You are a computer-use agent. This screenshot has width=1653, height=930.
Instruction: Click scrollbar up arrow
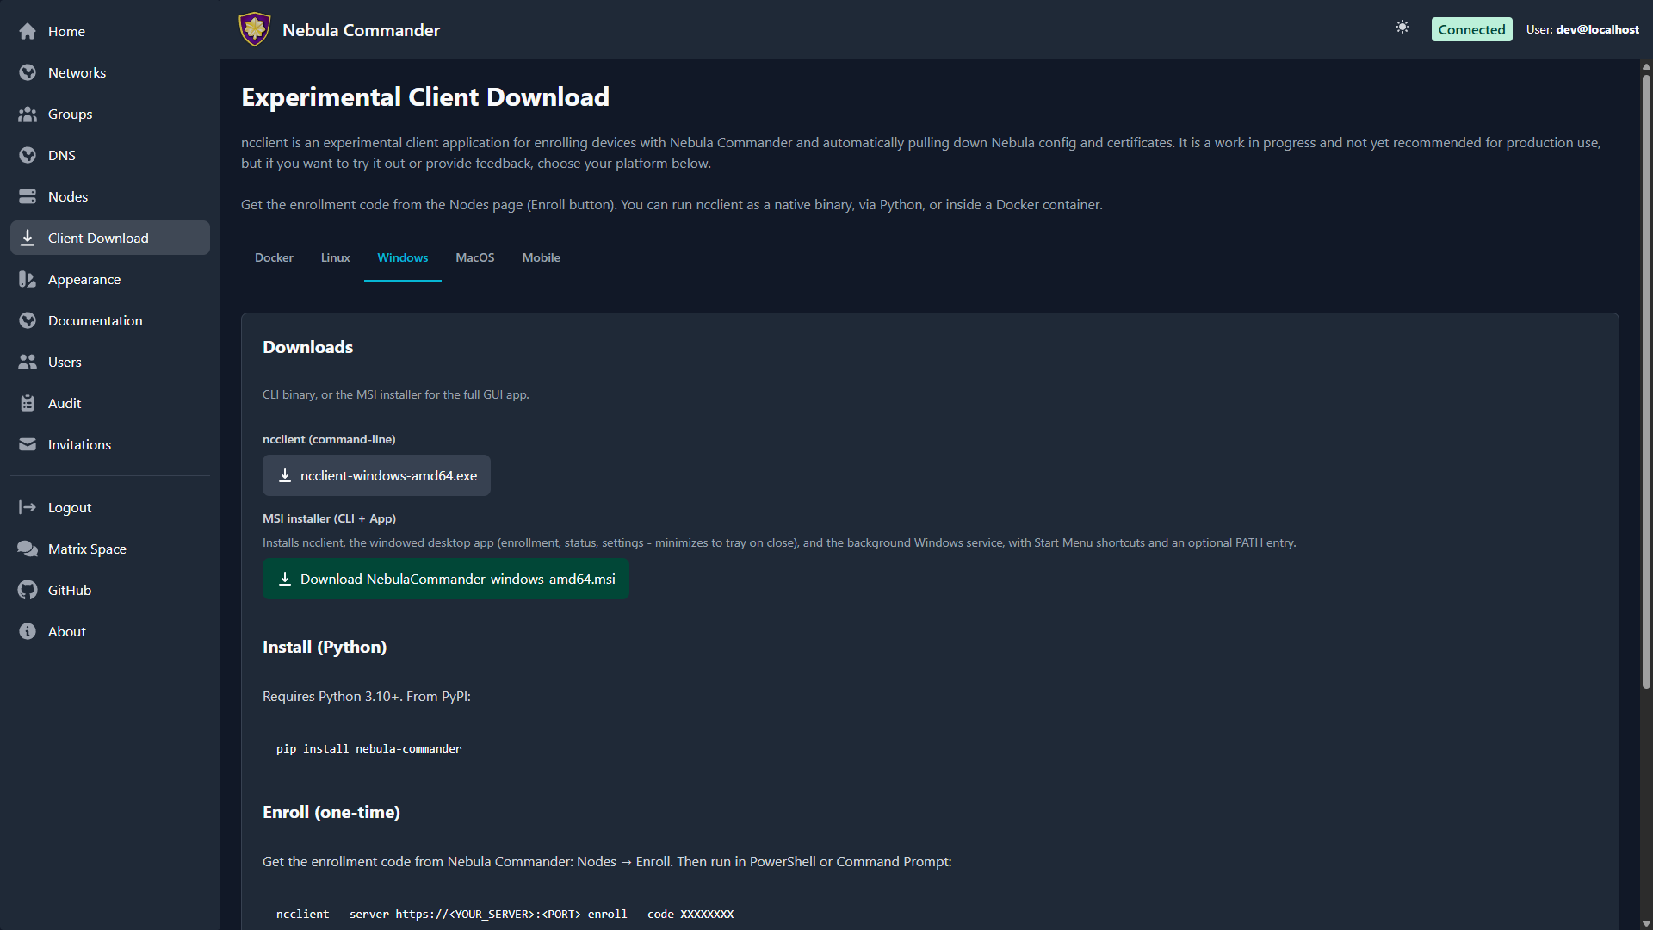(x=1646, y=66)
